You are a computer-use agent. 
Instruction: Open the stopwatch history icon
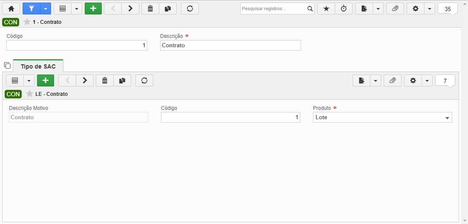[x=344, y=9]
